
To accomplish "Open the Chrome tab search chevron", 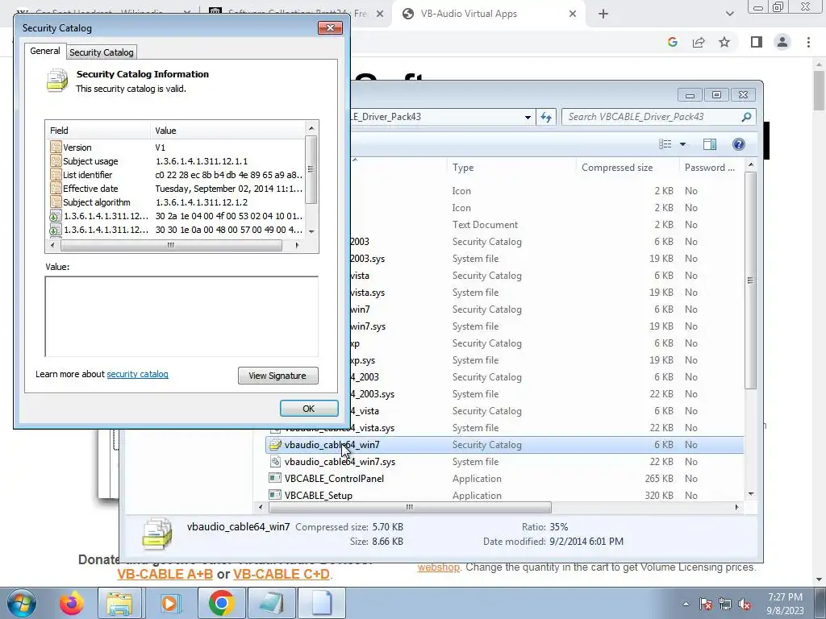I will tap(729, 14).
